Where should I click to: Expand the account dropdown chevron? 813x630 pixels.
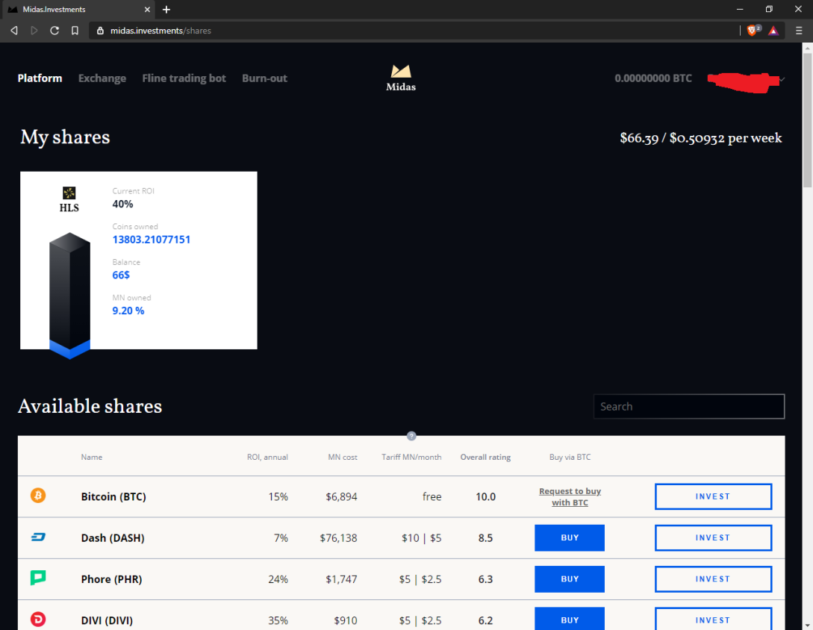coord(782,79)
